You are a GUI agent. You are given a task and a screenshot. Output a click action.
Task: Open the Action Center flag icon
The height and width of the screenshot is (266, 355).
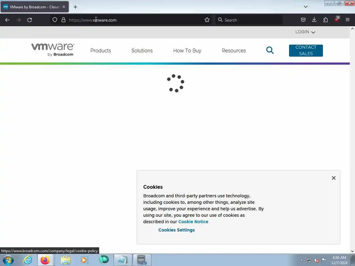[324, 260]
